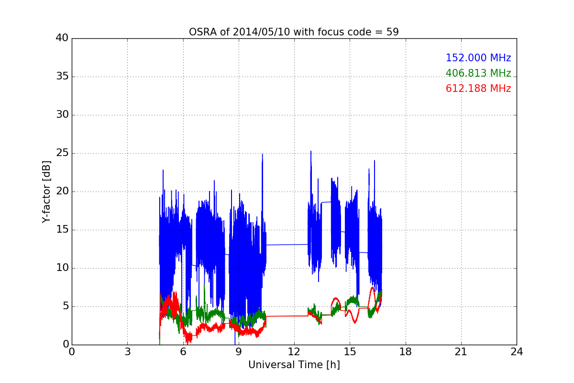This screenshot has width=574, height=383.
Task: Click the 'Y-factor [dB]' axis label
Action: [46, 191]
